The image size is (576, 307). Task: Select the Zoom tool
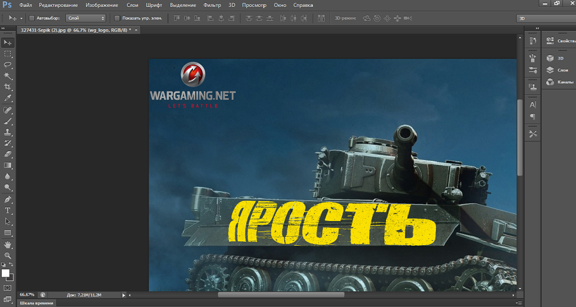(x=8, y=256)
